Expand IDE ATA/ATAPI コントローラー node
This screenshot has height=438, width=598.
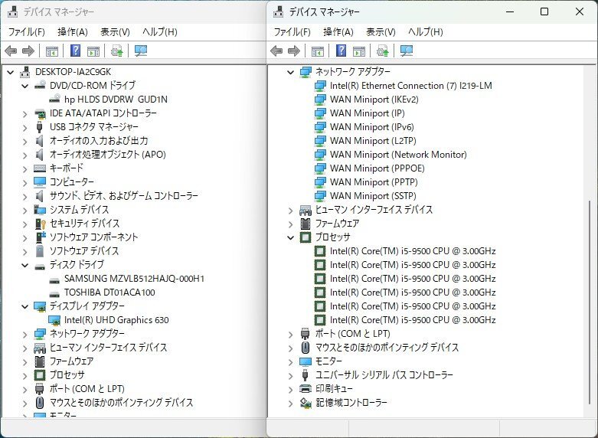25,113
